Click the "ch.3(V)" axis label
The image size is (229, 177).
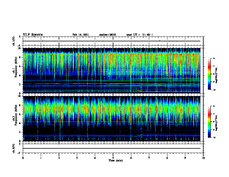[x=14, y=148]
